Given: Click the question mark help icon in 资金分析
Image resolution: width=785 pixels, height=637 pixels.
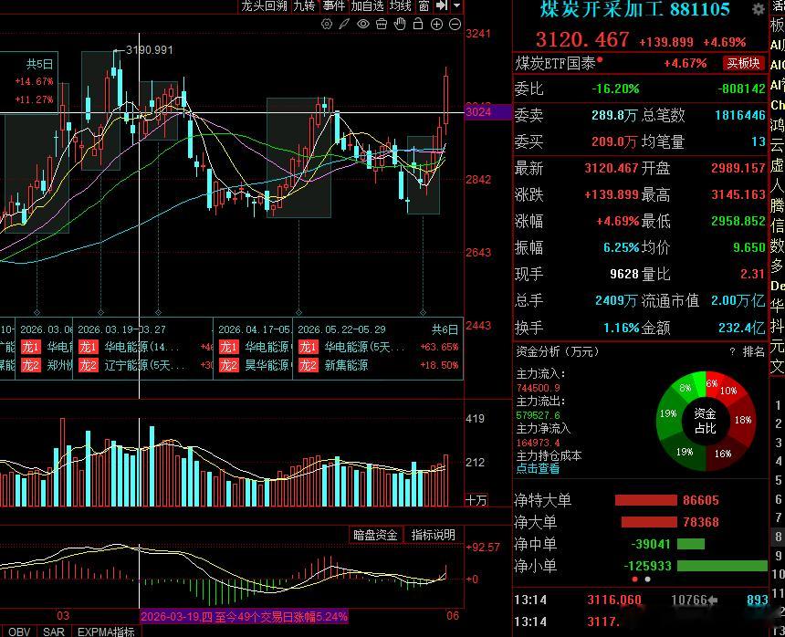Looking at the screenshot, I should tap(732, 351).
